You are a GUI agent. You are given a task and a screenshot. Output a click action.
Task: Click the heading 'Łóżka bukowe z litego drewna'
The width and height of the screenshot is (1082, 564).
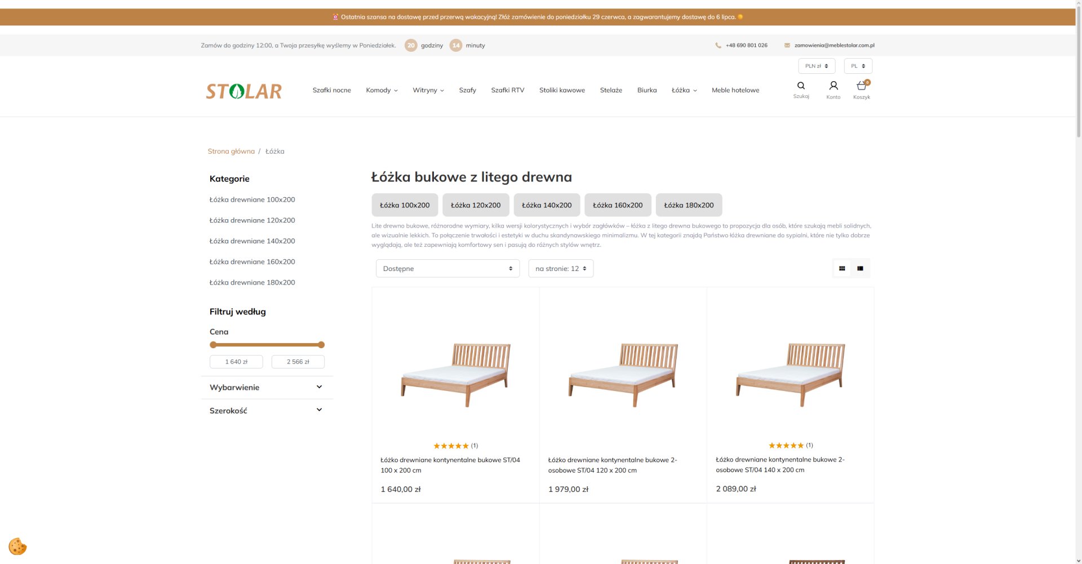[472, 177]
